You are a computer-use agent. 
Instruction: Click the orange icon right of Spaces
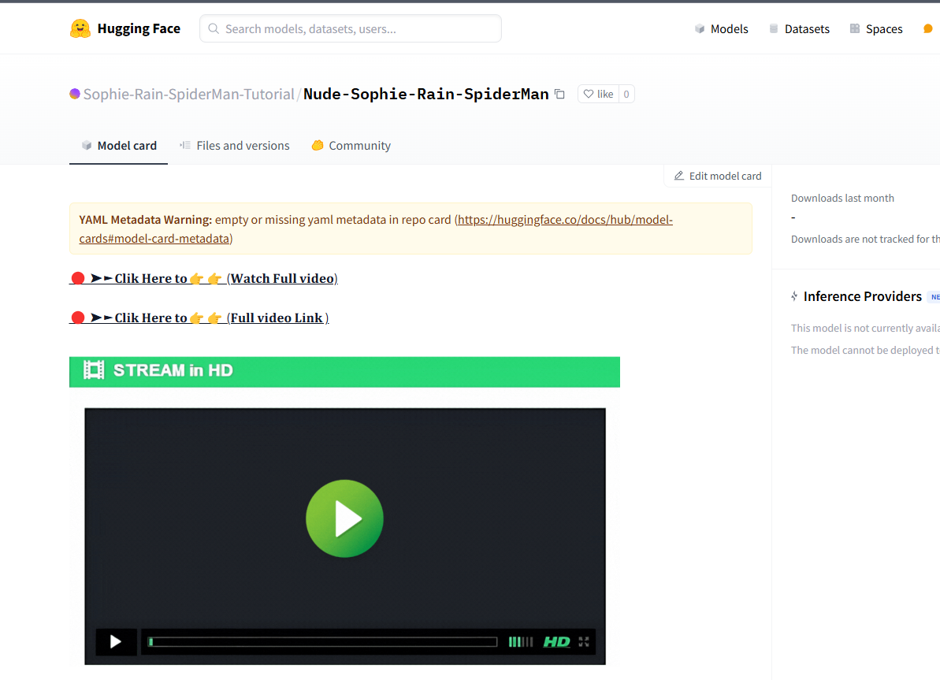tap(928, 29)
